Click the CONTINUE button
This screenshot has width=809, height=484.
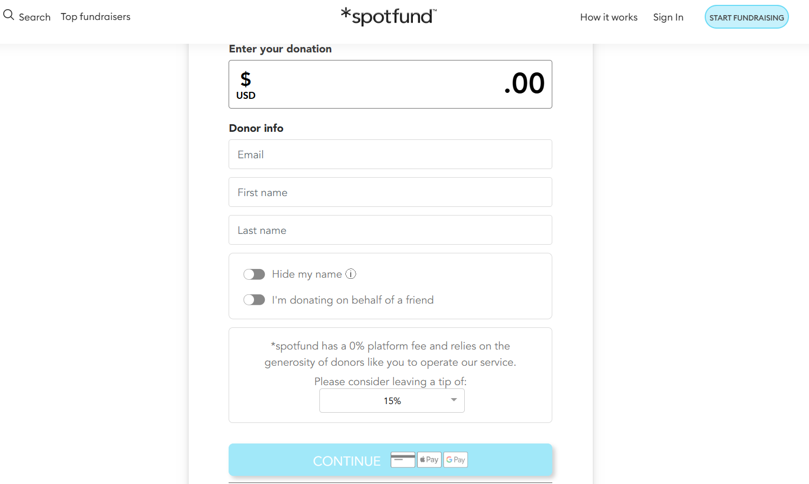pos(347,460)
